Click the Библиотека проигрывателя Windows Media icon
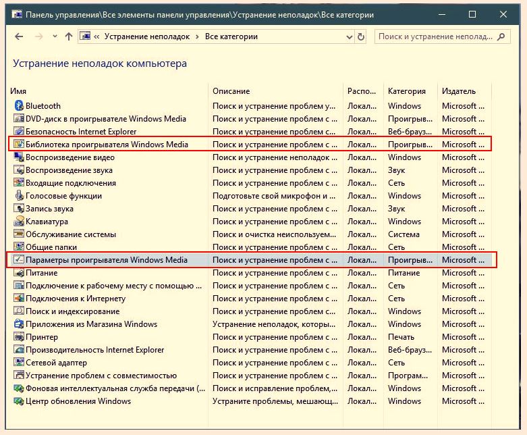 19,144
